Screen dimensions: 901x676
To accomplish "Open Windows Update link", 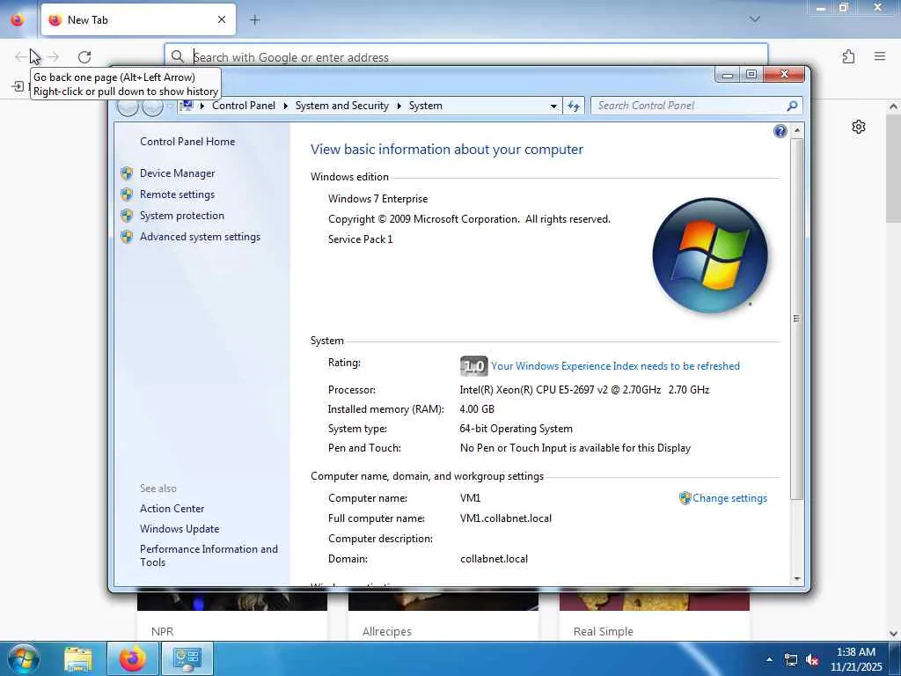I will (x=179, y=529).
